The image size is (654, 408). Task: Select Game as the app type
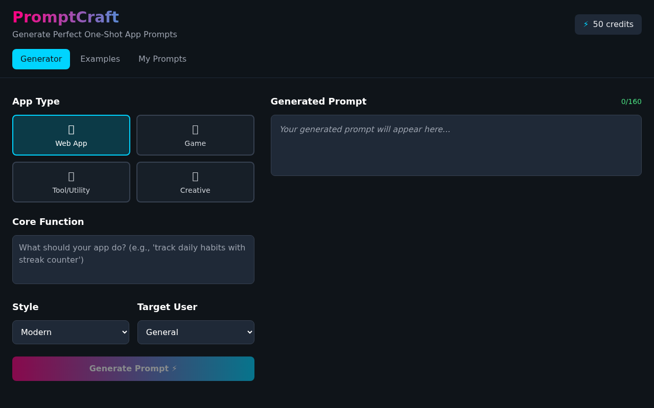click(x=195, y=135)
